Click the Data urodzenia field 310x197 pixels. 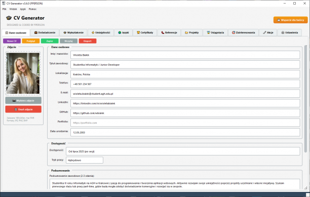click(x=185, y=132)
